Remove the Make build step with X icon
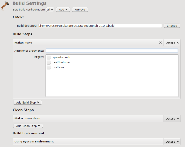 [160, 43]
